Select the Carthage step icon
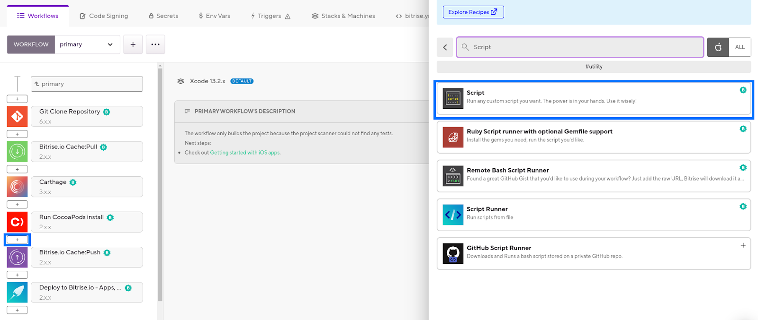This screenshot has width=758, height=320. (x=17, y=187)
